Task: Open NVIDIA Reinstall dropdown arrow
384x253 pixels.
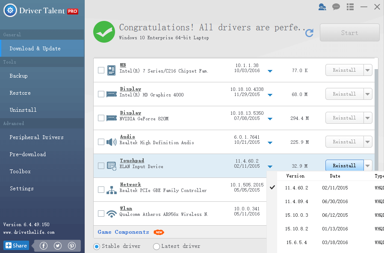Action: [x=368, y=118]
